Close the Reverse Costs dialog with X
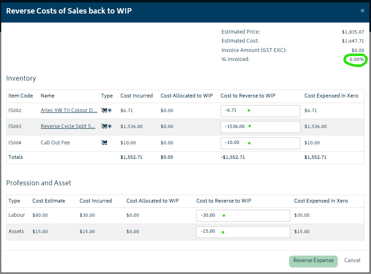Screen dimensions: 371x274 pos(362,11)
